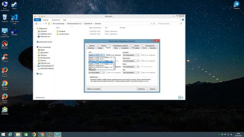Viewport: 244px width, 137px height.
Task: Switch to the Основные tab
Action: tap(91, 48)
